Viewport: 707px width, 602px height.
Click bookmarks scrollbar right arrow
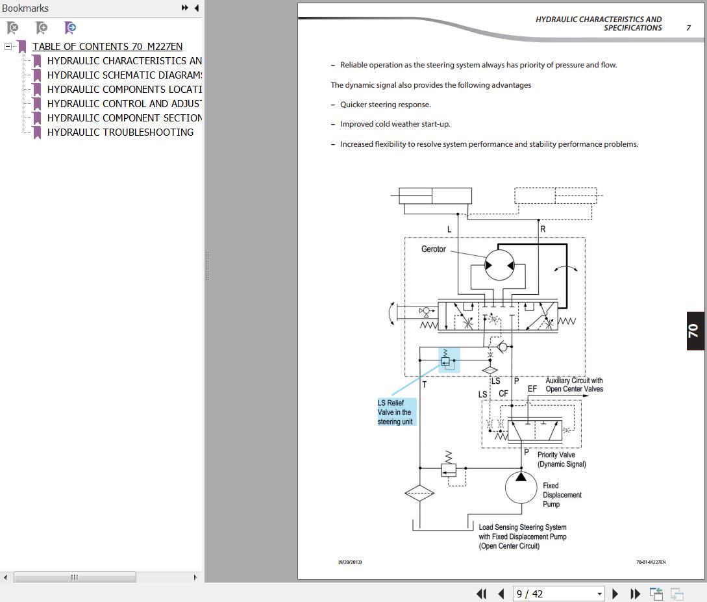(x=195, y=577)
